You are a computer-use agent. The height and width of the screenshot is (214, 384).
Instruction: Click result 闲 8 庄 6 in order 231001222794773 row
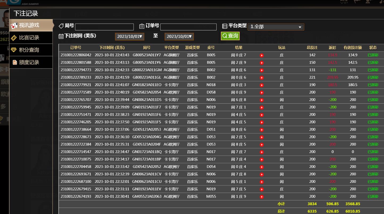(x=238, y=70)
